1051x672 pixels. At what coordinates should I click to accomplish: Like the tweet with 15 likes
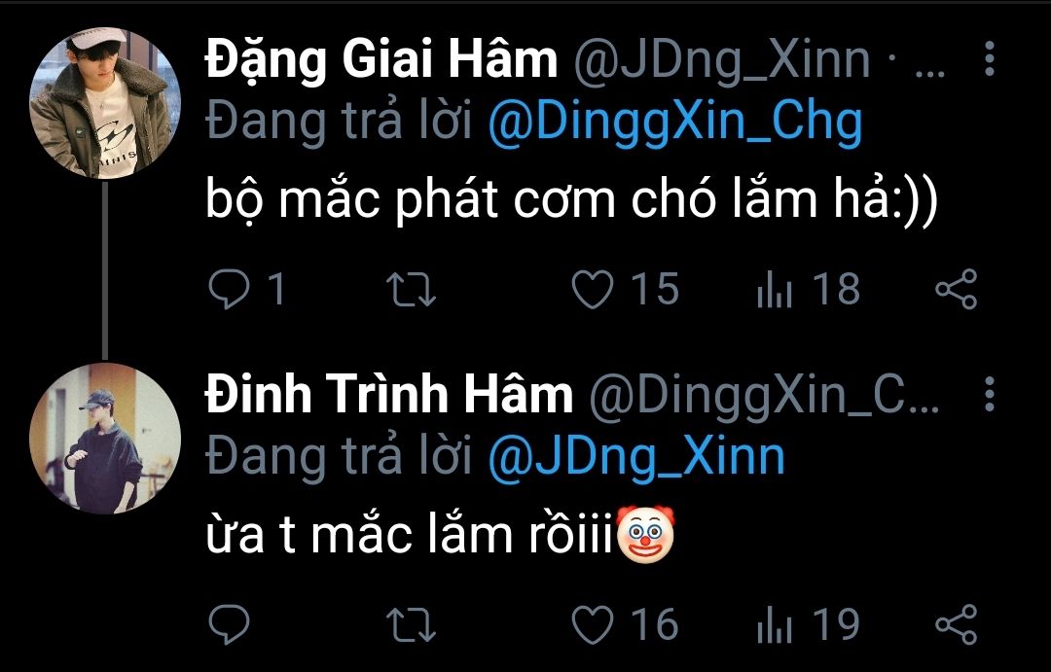coord(593,290)
